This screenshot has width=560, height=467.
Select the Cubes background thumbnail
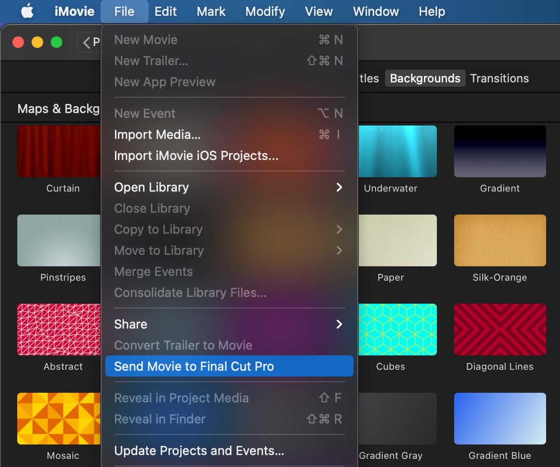[398, 330]
